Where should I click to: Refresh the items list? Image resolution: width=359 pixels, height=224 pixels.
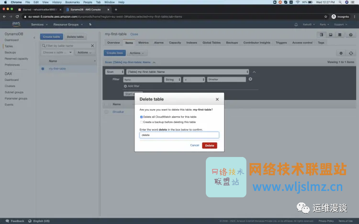tap(351, 53)
